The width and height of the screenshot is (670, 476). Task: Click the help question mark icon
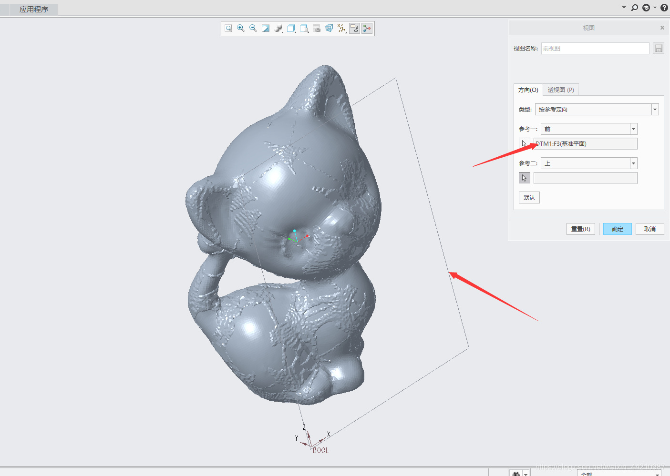(664, 8)
